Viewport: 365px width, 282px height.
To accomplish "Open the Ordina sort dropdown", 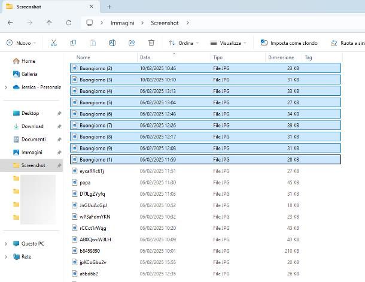I will click(184, 43).
